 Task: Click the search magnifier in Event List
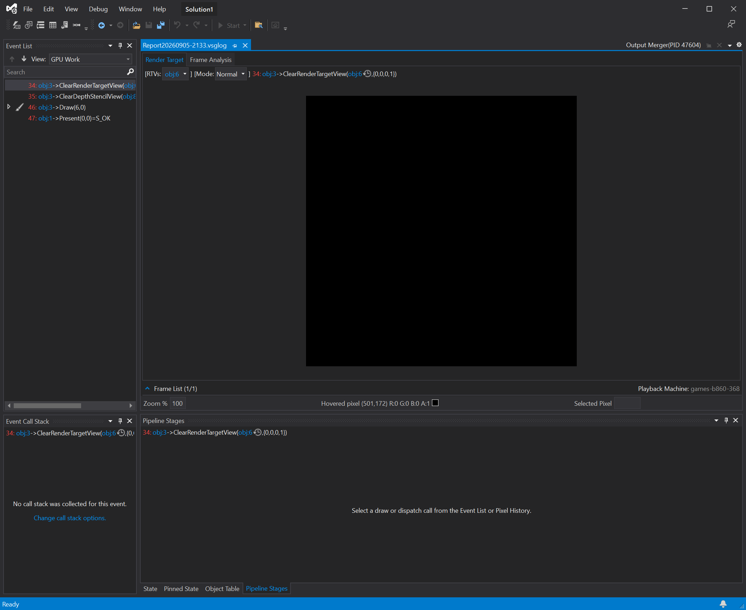click(x=130, y=72)
